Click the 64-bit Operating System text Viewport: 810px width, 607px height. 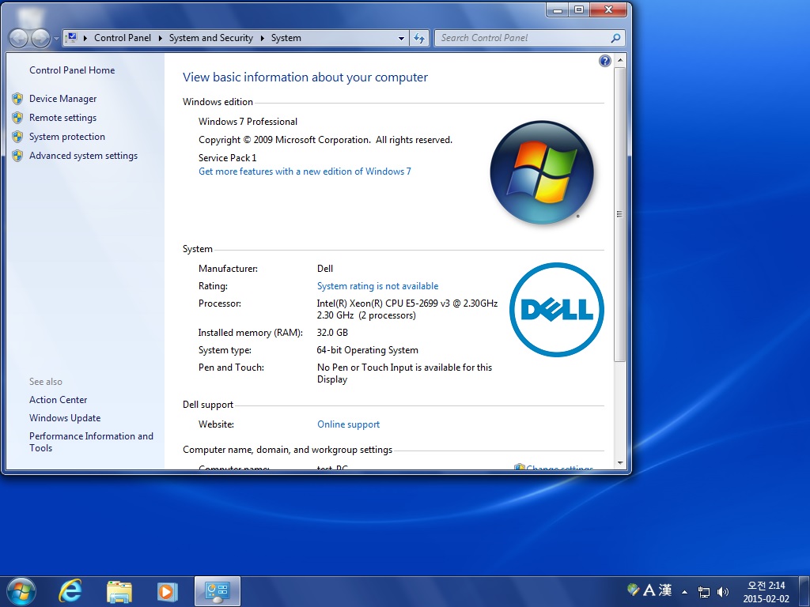[367, 350]
